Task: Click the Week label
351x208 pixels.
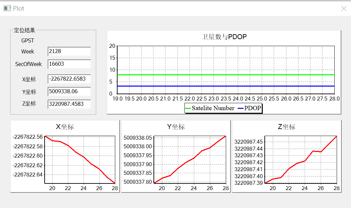Action: (x=28, y=51)
